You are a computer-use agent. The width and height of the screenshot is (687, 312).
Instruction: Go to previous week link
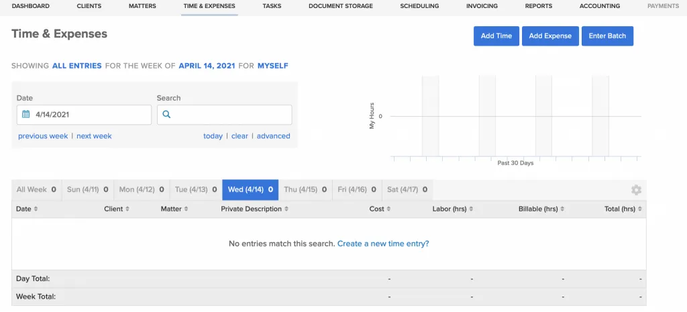pos(43,136)
